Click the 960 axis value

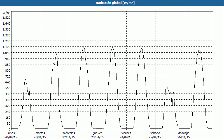coord(8,59)
